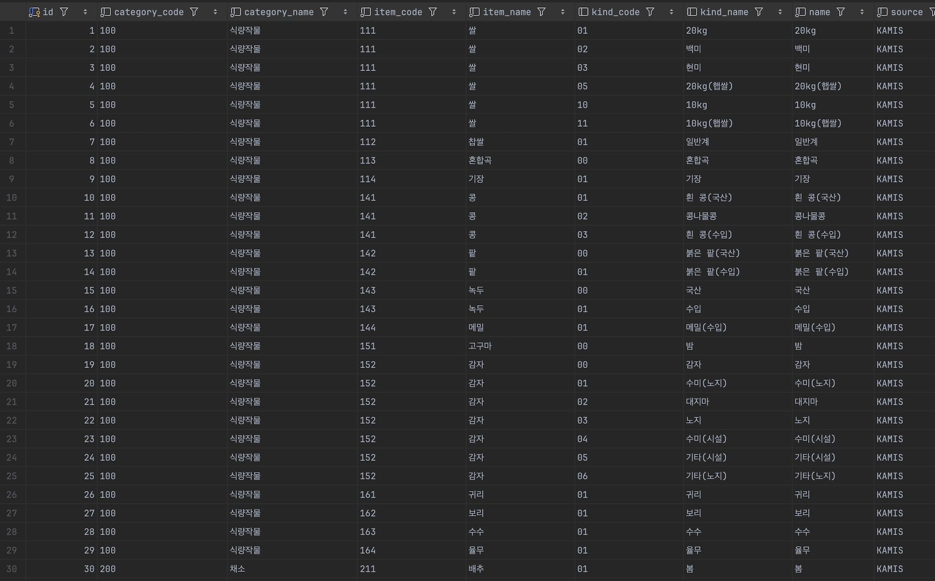Select the source column header label

coord(906,12)
